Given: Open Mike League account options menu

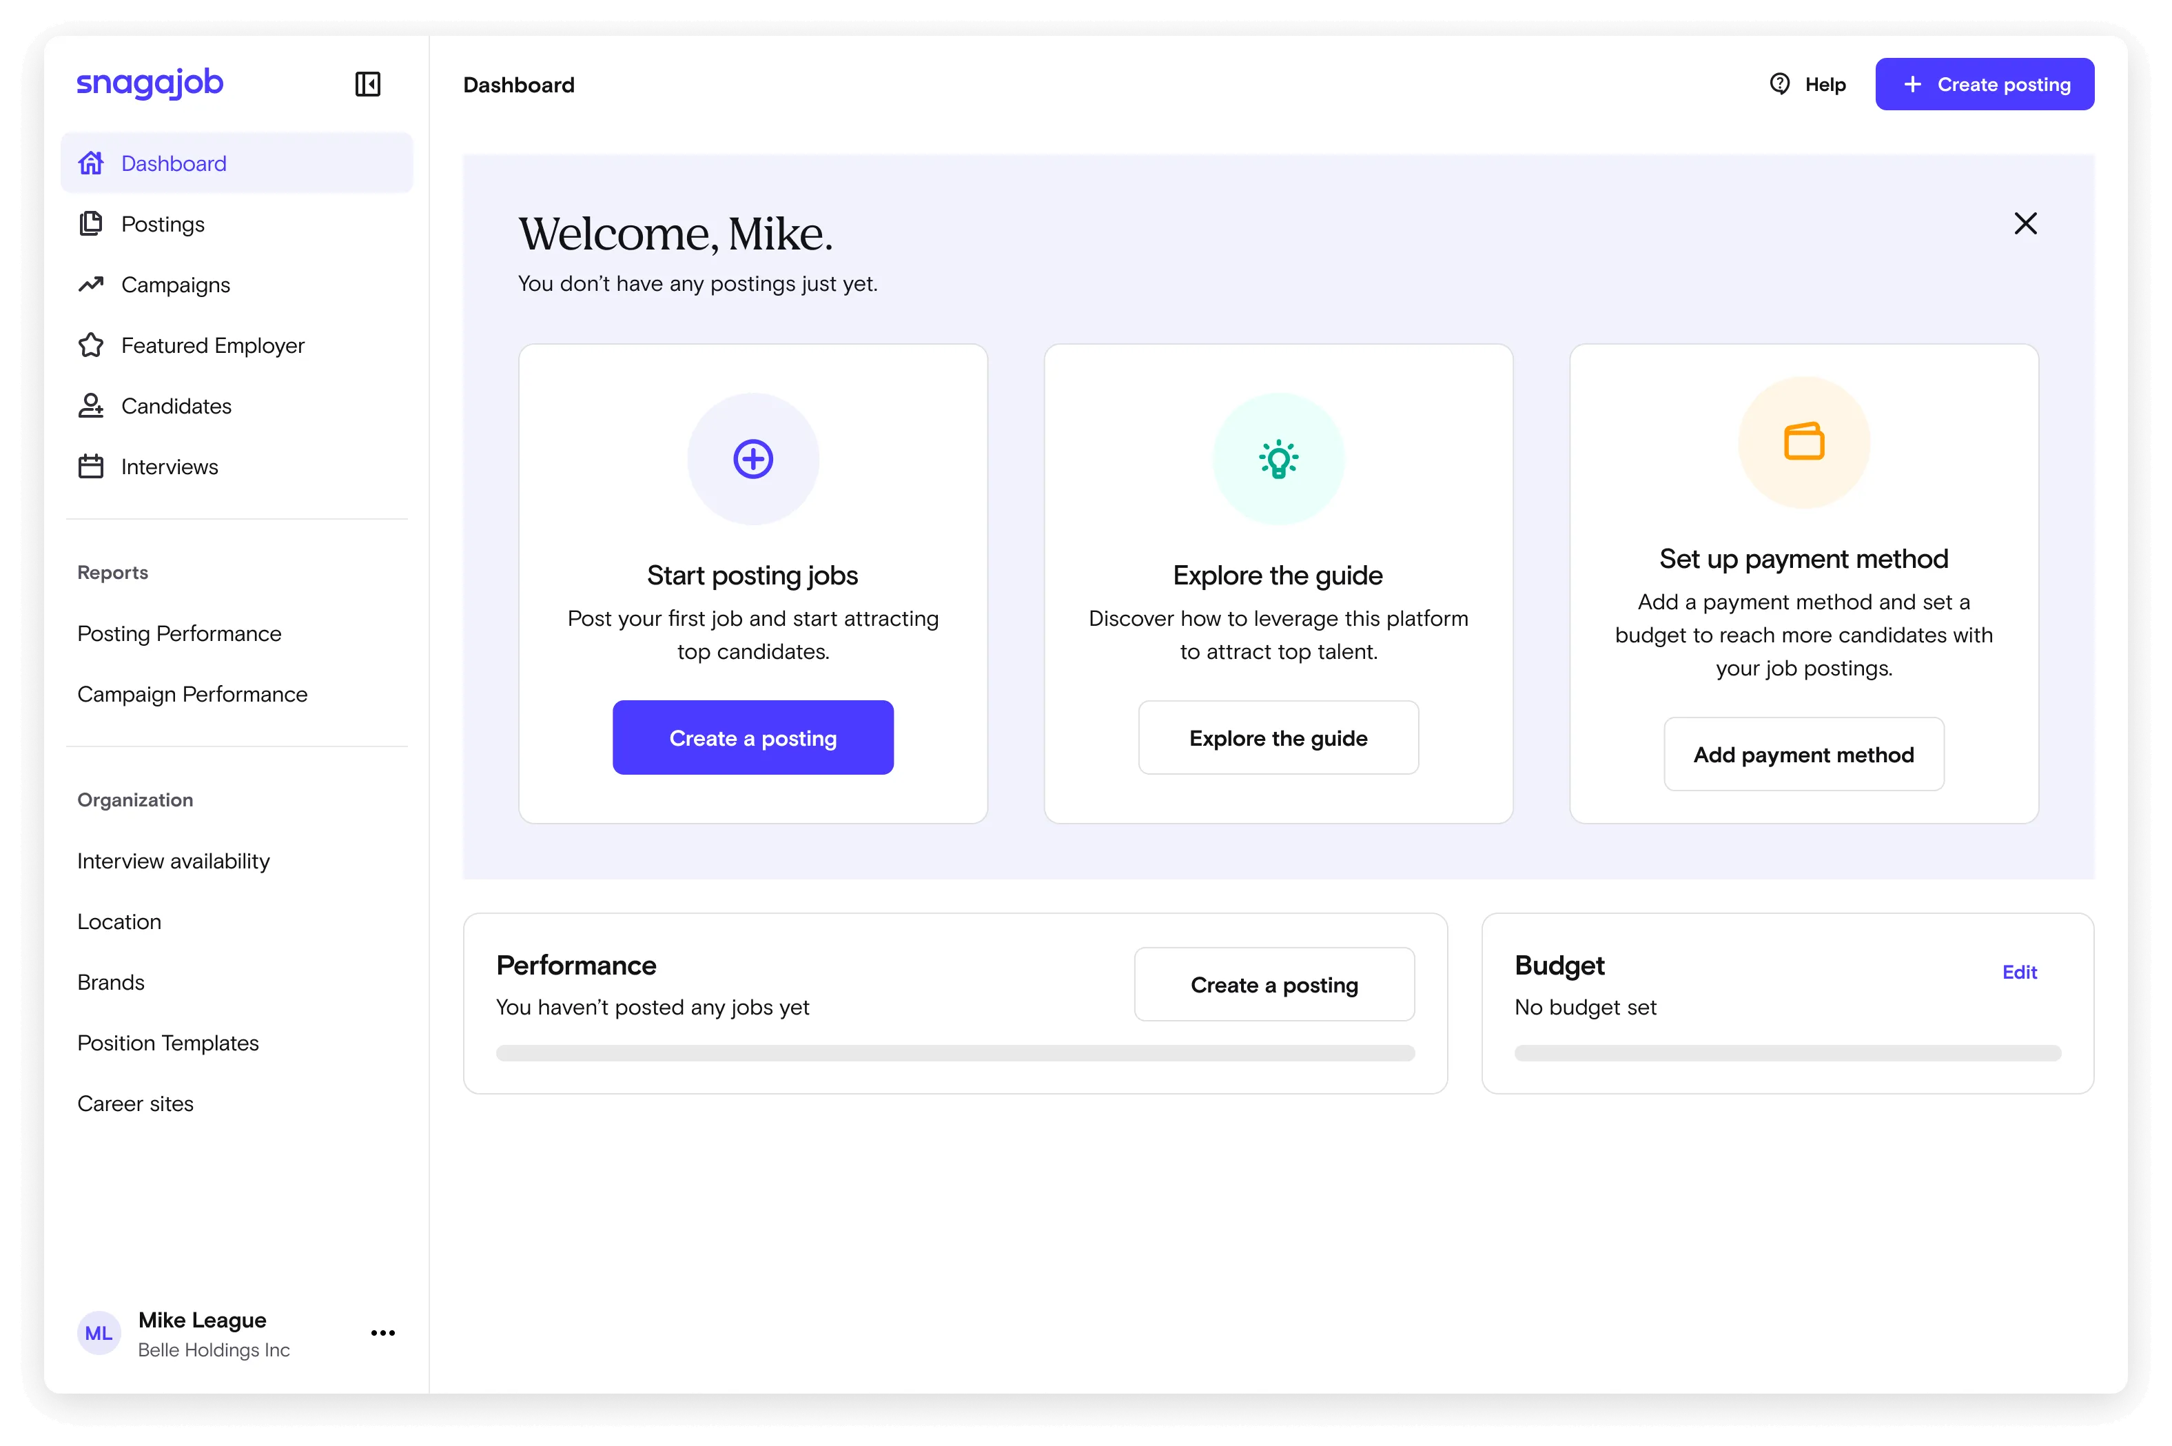Looking at the screenshot, I should tap(382, 1332).
